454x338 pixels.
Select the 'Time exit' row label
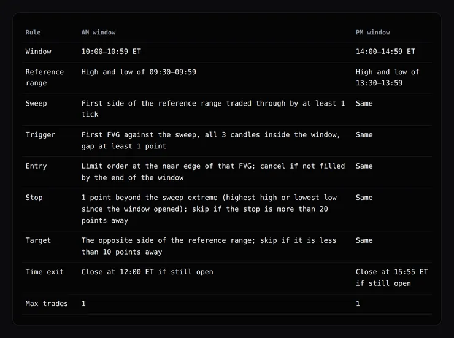(x=44, y=272)
